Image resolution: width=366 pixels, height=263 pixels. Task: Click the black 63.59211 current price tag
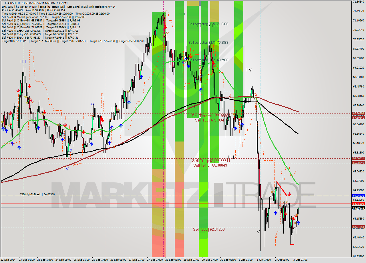click(358, 208)
